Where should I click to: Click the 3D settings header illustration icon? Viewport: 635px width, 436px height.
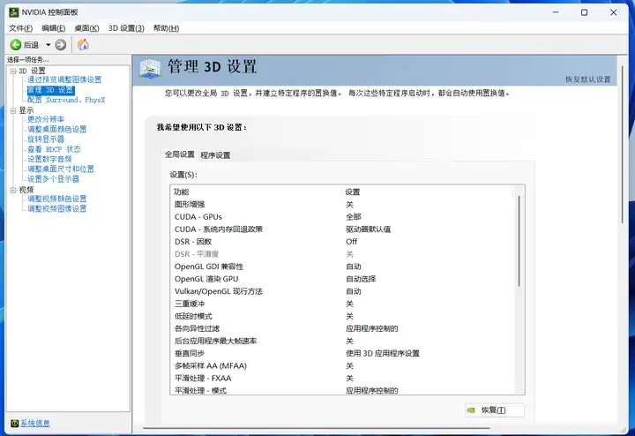click(x=150, y=68)
